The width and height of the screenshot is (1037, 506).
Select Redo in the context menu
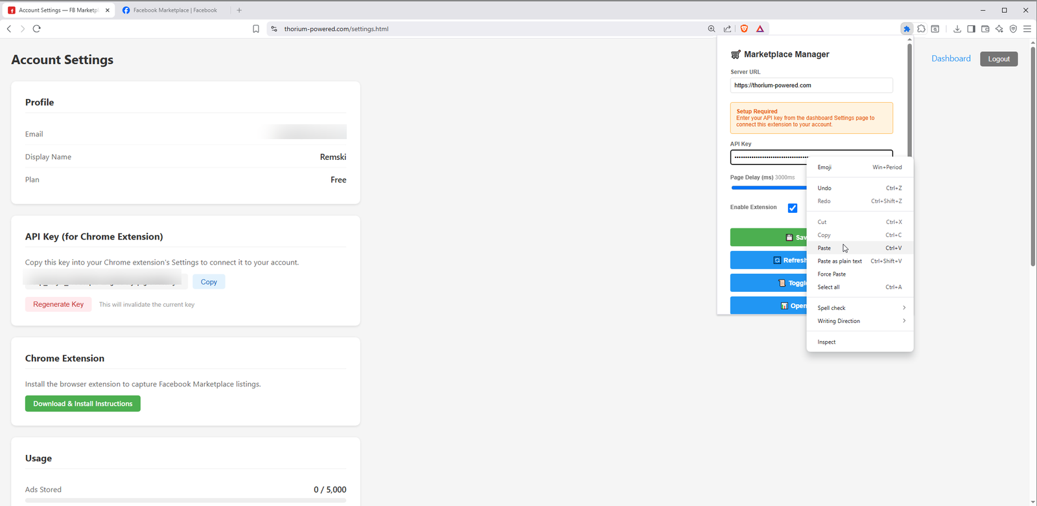coord(859,201)
